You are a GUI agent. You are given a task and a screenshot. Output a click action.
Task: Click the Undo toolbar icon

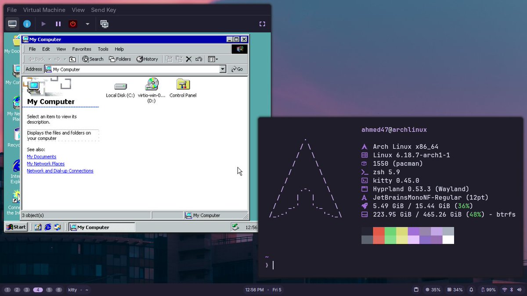(x=199, y=59)
